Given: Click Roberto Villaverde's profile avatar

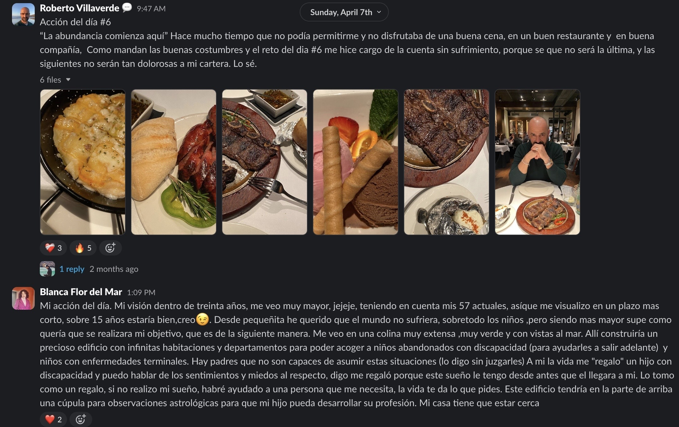Looking at the screenshot, I should [23, 15].
